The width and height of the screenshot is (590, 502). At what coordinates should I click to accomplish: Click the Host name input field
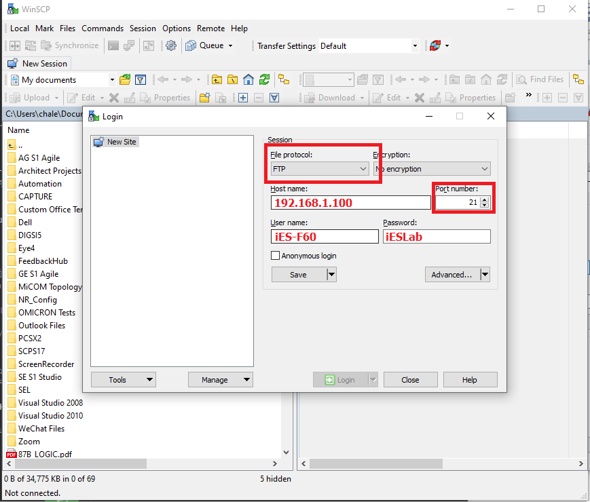click(x=350, y=203)
